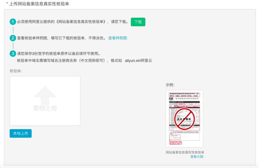Click the red-bordered header of example form
259x168 pixels.
point(184,94)
